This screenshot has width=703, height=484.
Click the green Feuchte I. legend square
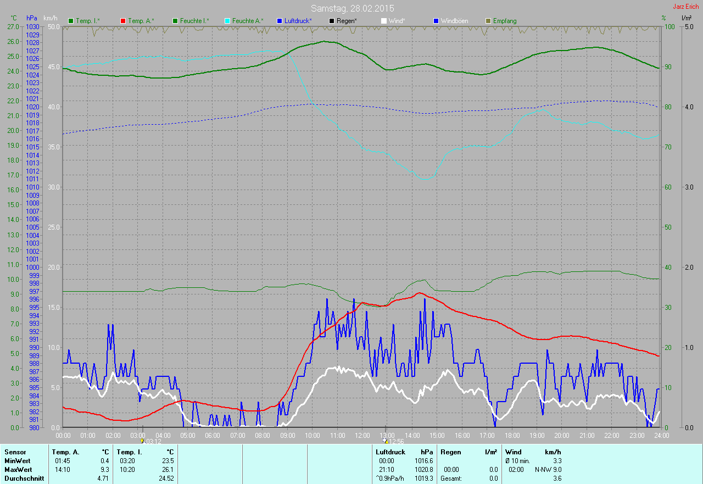(175, 21)
